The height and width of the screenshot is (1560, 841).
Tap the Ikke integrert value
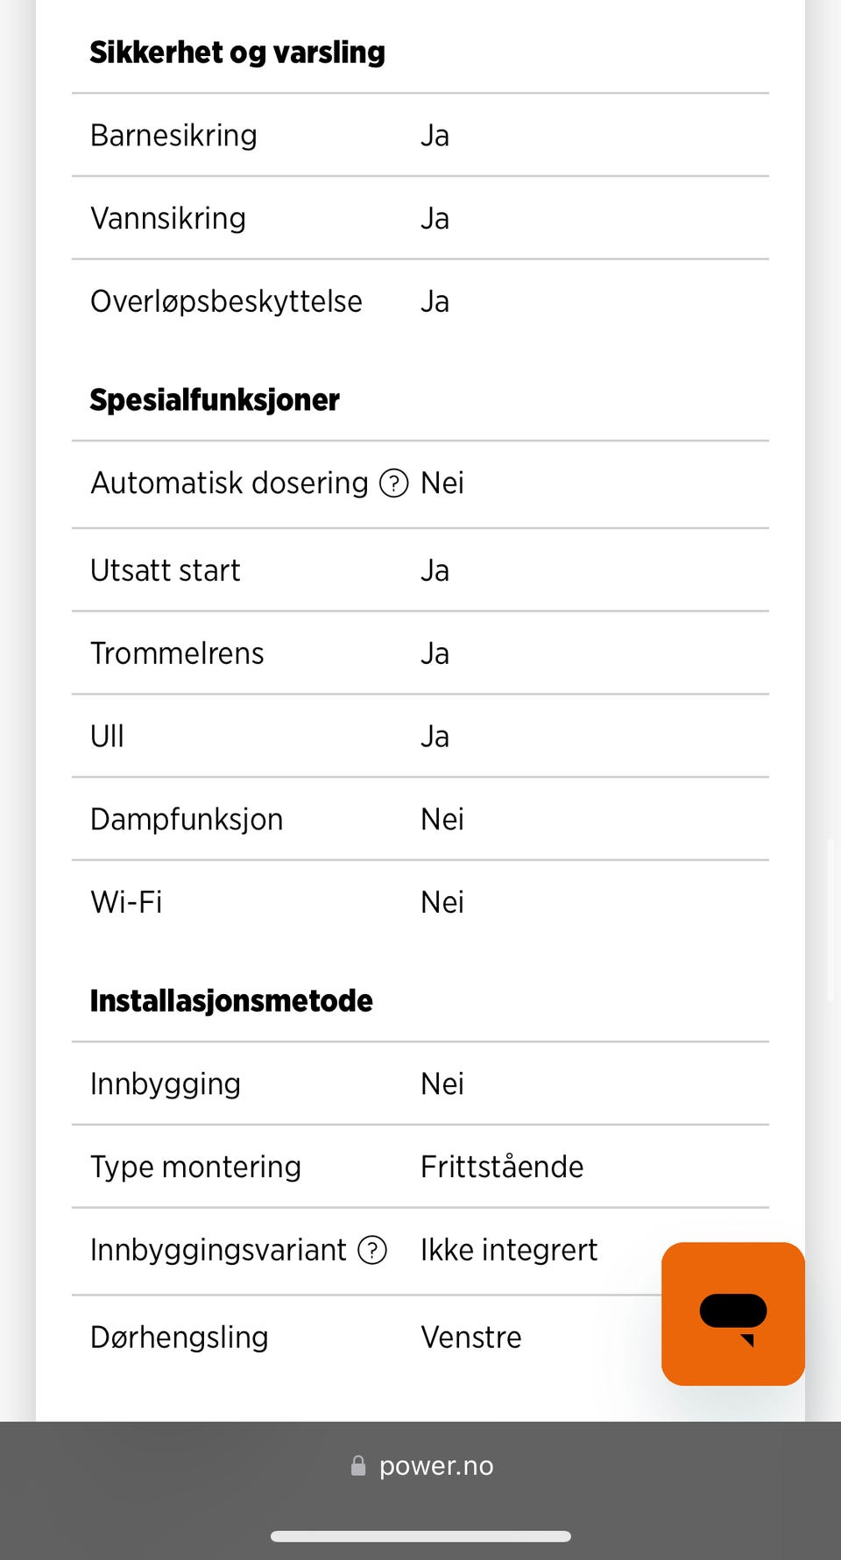pyautogui.click(x=508, y=1250)
